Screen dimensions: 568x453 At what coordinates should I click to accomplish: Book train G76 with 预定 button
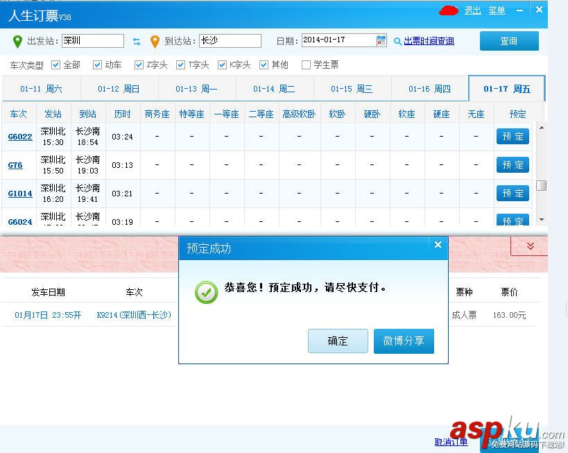[513, 165]
